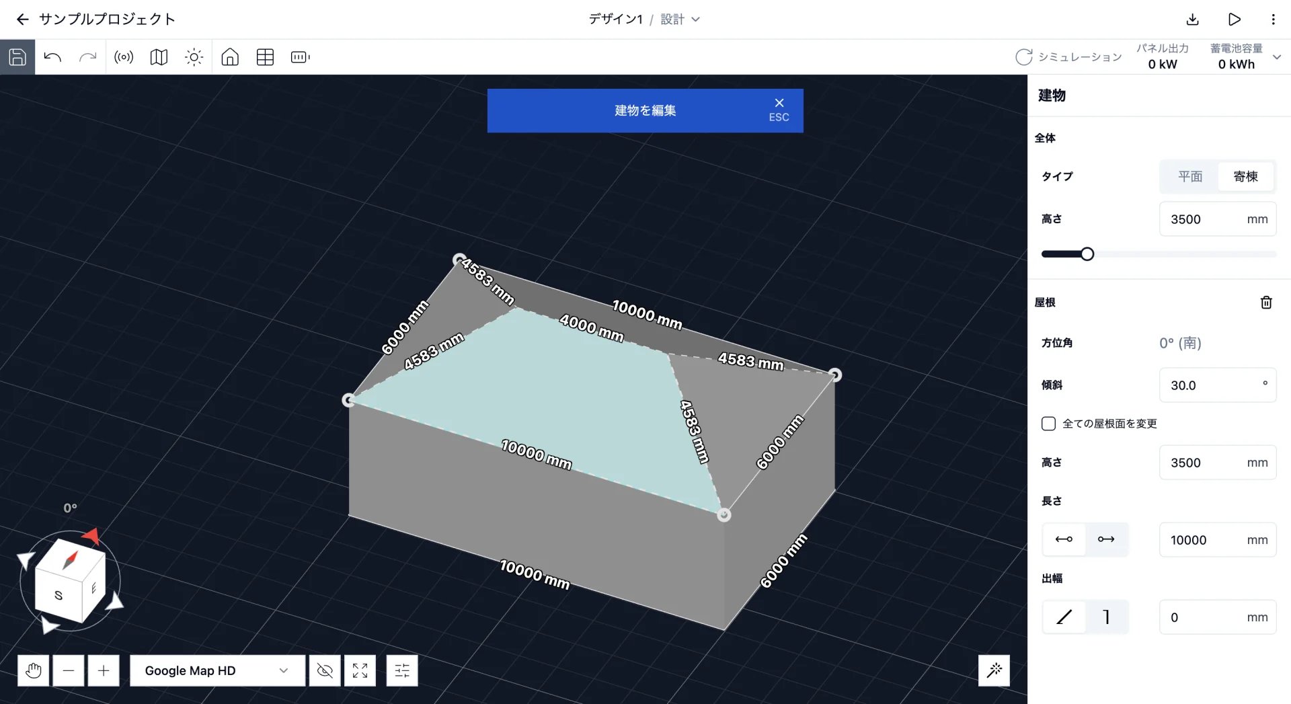The image size is (1291, 704).
Task: Activate the magic wand auto tool
Action: [994, 670]
